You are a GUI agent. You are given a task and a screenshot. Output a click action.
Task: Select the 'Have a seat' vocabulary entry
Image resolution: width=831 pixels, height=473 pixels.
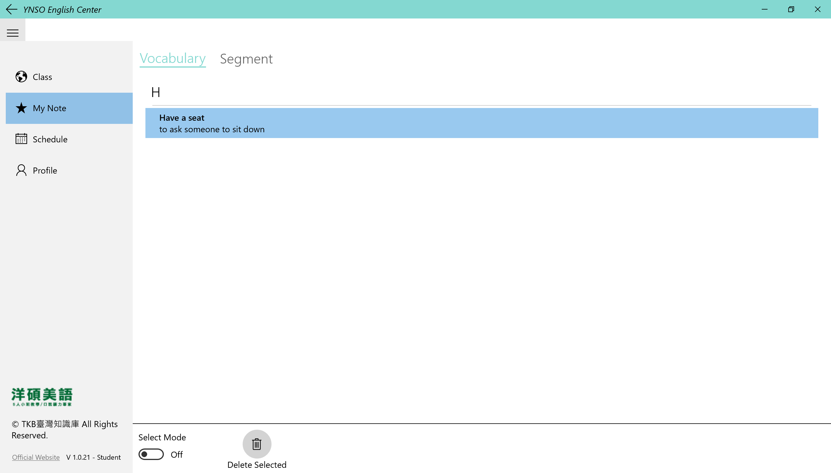[481, 124]
